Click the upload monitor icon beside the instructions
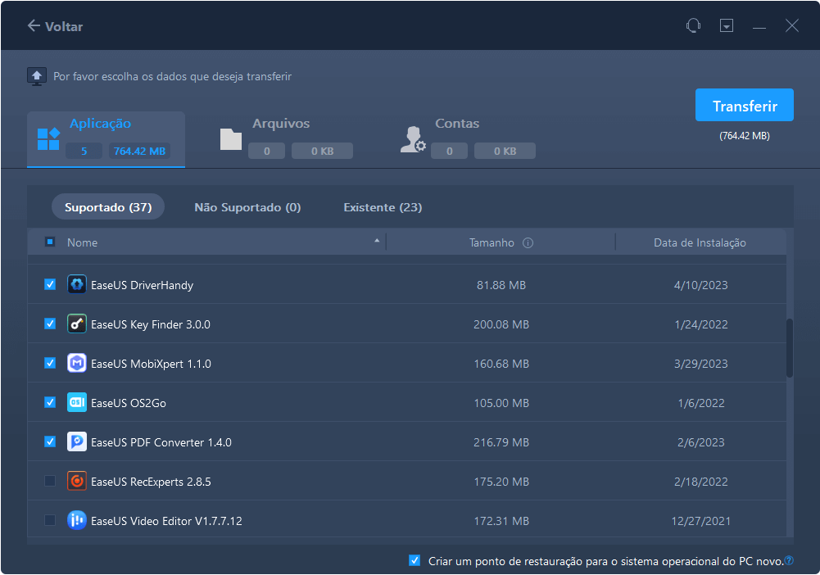Image resolution: width=820 pixels, height=575 pixels. [37, 76]
